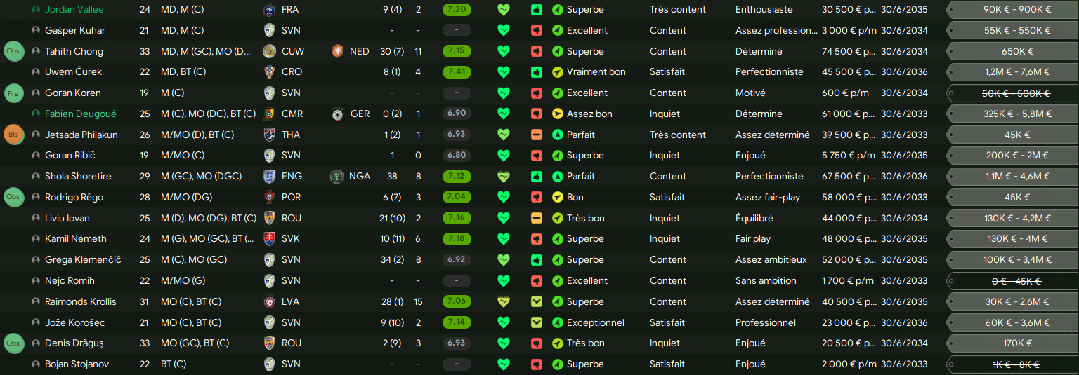1079x375 pixels.
Task: Click the heart condition icon for Raimonds Krollis
Action: click(x=503, y=302)
